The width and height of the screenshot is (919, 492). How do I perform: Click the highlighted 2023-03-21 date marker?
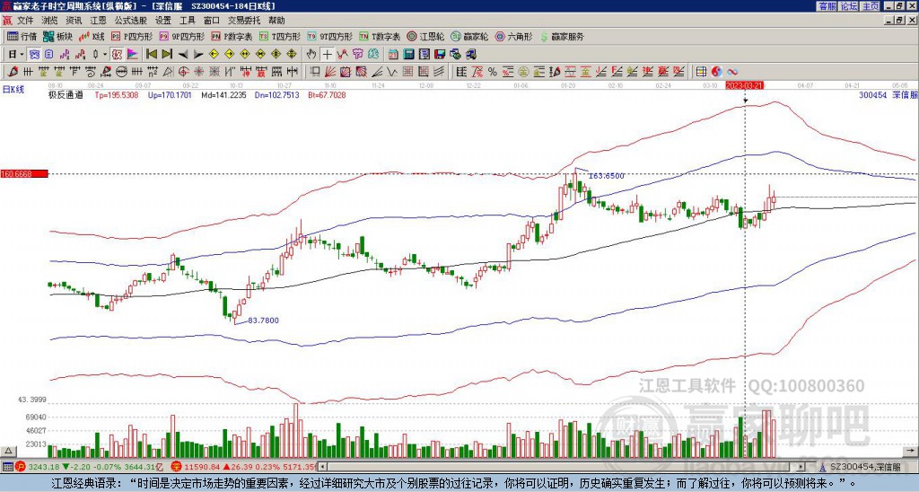[744, 85]
